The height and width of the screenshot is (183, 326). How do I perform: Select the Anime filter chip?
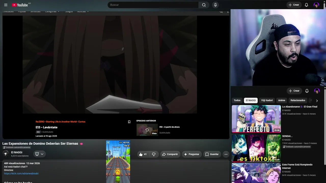282,100
